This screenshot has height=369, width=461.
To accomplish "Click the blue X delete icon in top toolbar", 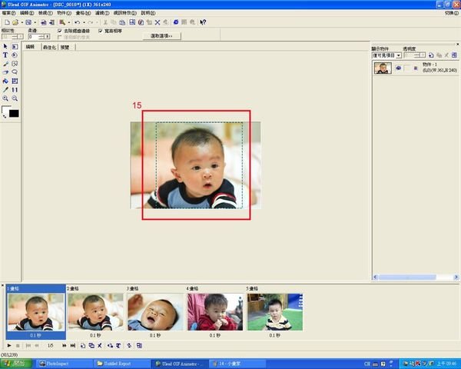I will point(158,22).
